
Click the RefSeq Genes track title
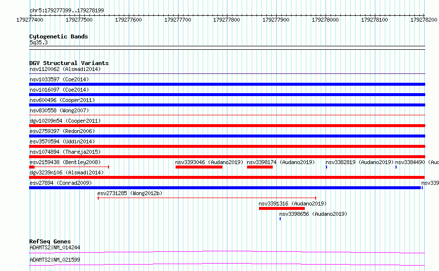pos(50,241)
